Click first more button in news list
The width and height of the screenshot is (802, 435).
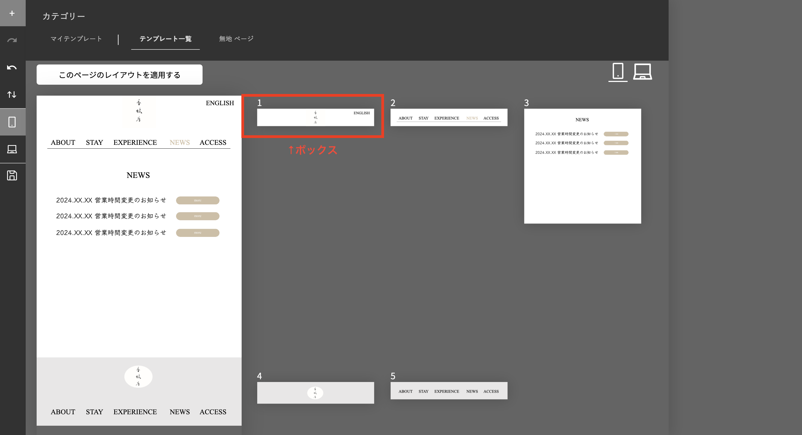197,200
